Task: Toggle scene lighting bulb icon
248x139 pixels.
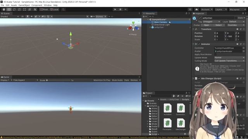Action: (x=28, y=16)
